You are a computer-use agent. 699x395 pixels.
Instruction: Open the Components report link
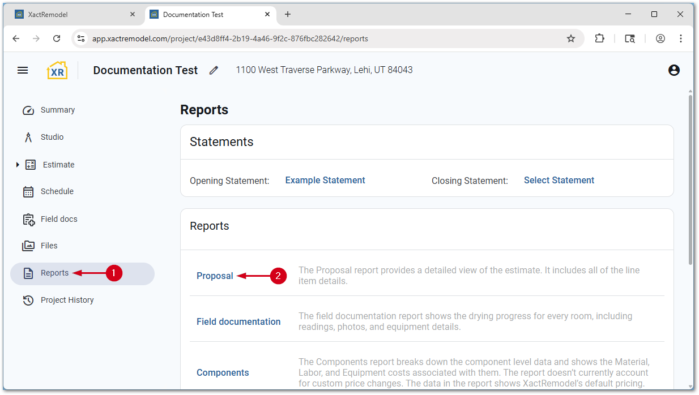coord(223,372)
